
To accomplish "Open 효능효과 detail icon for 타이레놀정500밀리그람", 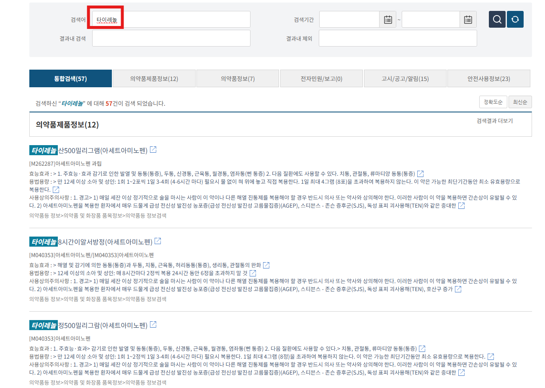I will 422,349.
